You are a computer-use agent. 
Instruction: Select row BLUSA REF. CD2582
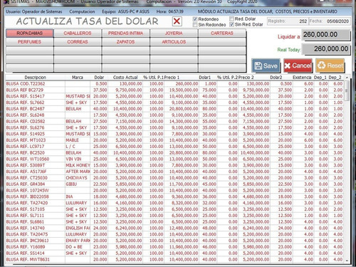click(175, 121)
